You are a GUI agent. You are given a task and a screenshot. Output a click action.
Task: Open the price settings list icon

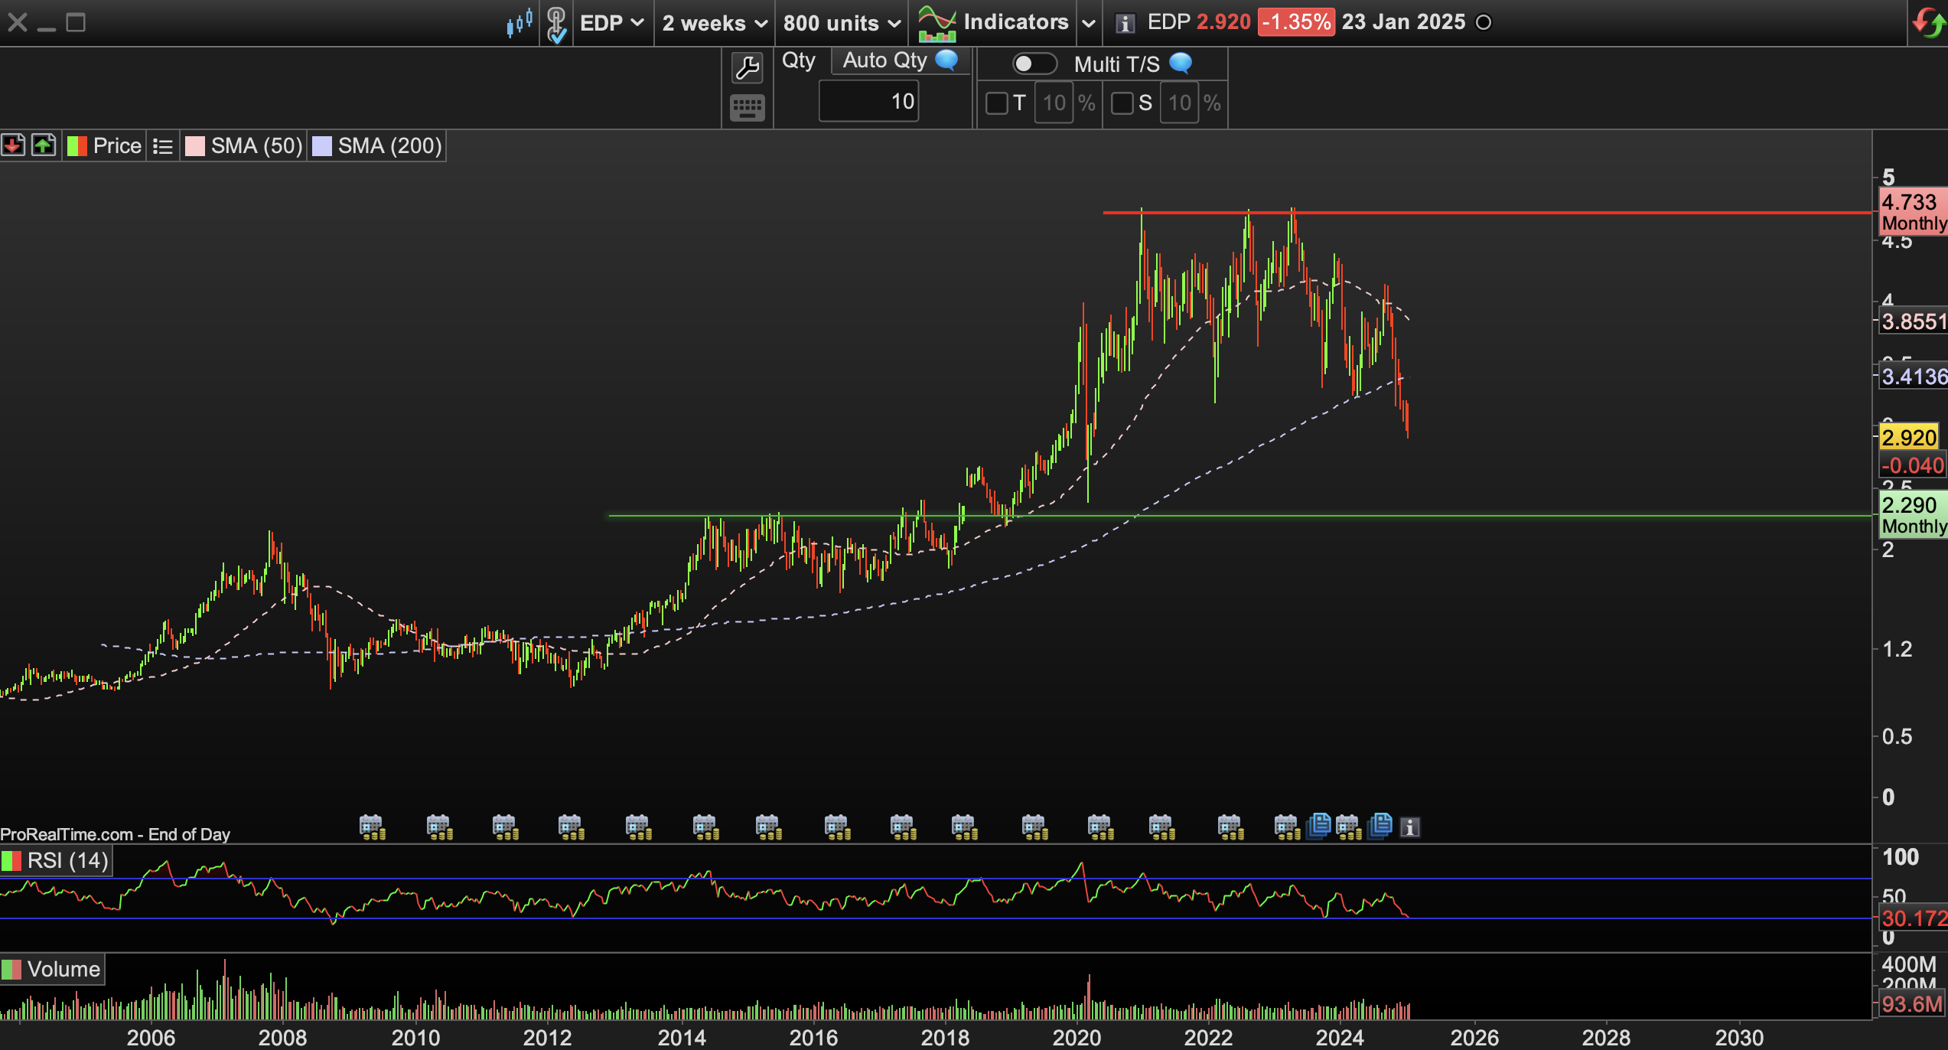point(162,146)
